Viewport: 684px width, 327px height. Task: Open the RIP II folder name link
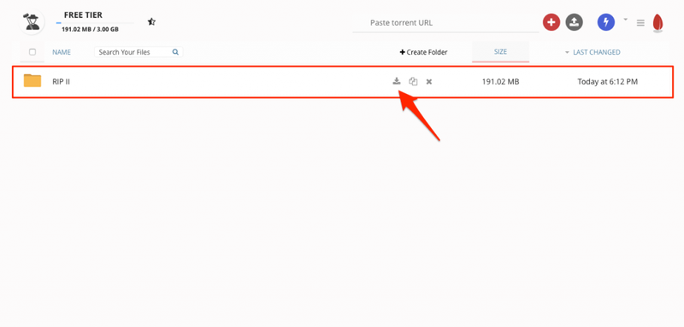[61, 81]
